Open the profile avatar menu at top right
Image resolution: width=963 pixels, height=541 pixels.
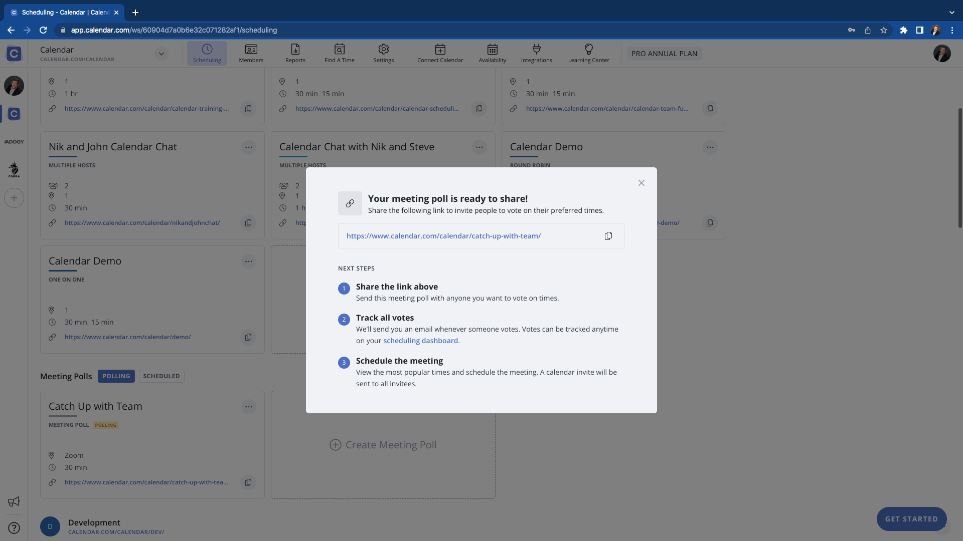pyautogui.click(x=942, y=54)
